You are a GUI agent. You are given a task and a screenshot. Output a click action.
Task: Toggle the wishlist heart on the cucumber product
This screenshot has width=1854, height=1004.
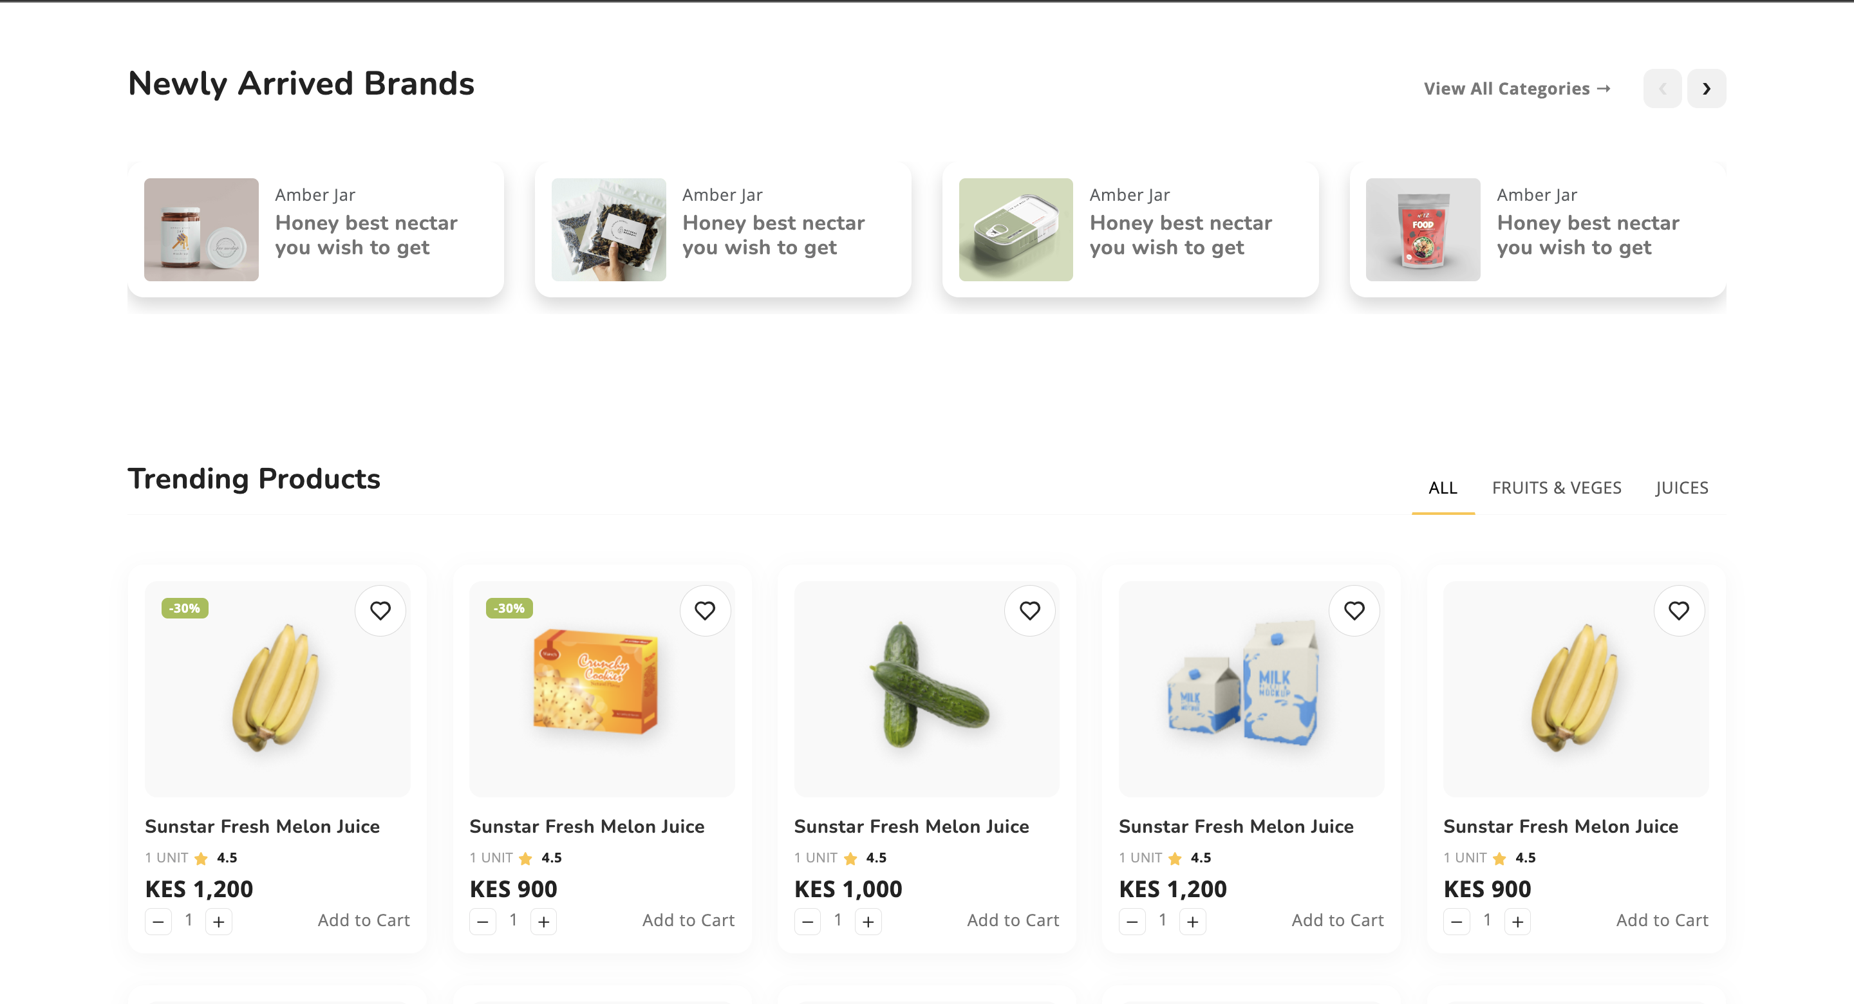pyautogui.click(x=1030, y=610)
